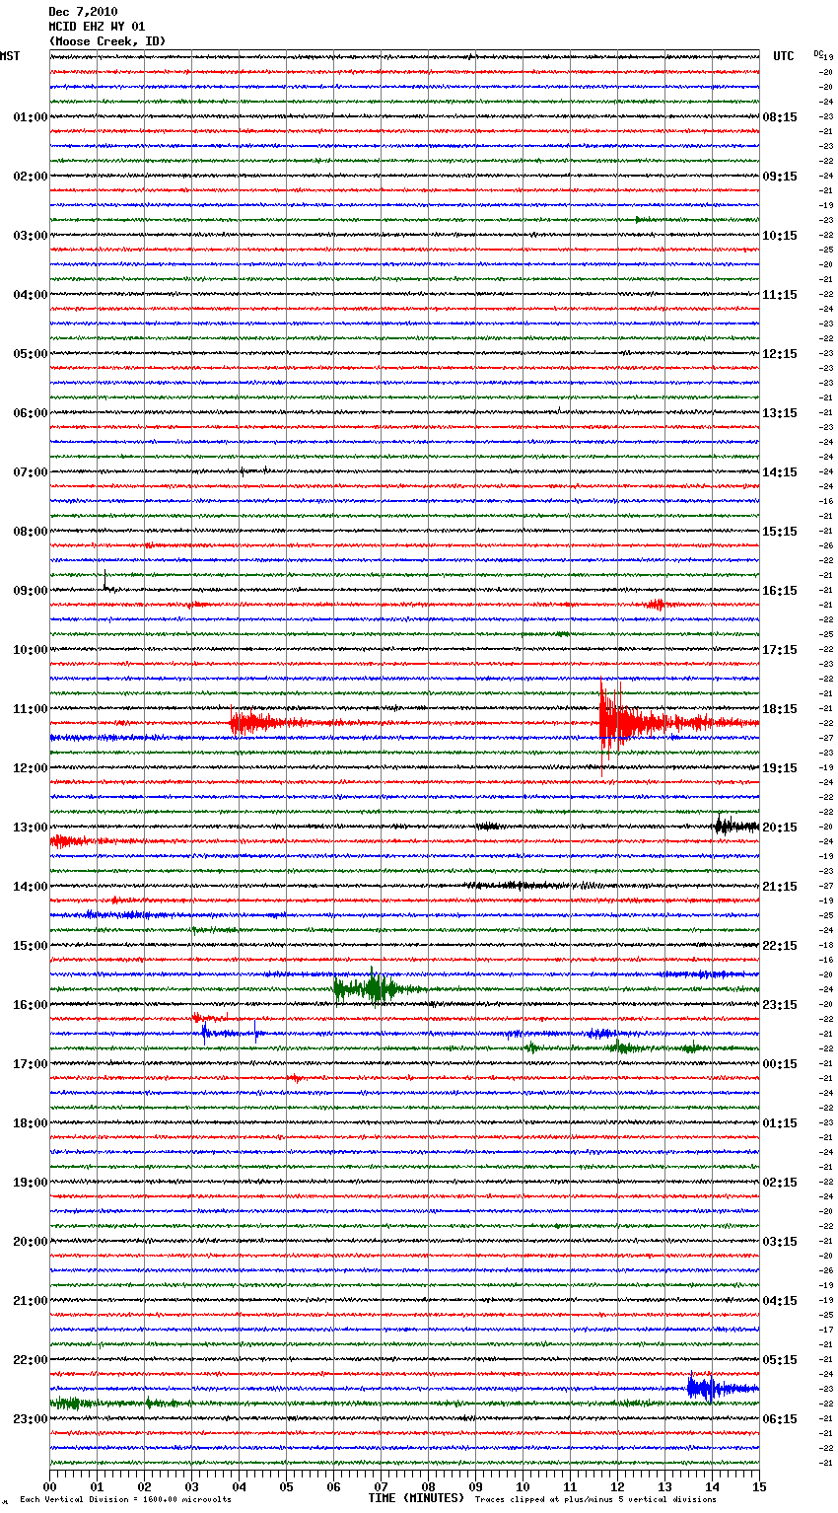The width and height of the screenshot is (838, 1513).
Task: Click the TIME (MINUTES) axis title
Action: (x=416, y=1498)
